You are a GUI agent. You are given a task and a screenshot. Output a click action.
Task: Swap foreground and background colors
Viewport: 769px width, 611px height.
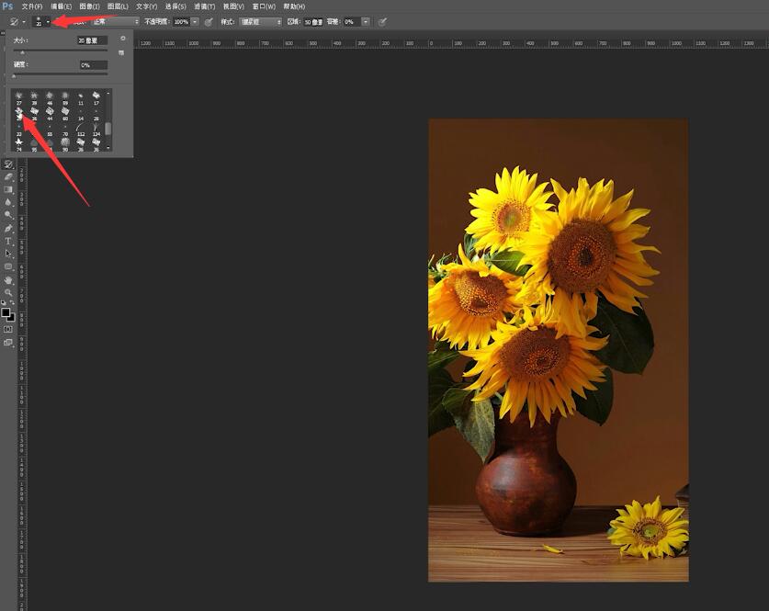click(x=12, y=303)
